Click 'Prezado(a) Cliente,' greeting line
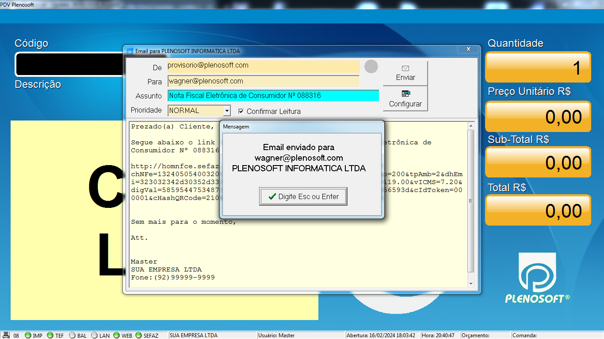Image resolution: width=604 pixels, height=339 pixels. click(x=172, y=126)
